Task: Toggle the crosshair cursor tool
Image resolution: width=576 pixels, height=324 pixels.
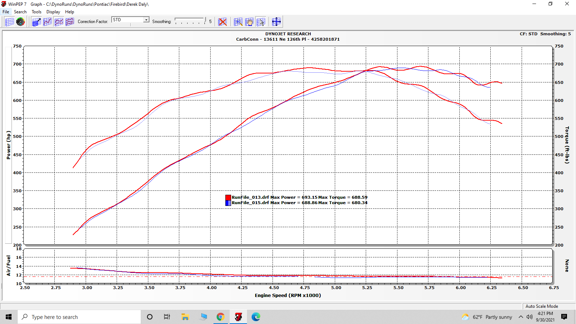Action: [276, 22]
